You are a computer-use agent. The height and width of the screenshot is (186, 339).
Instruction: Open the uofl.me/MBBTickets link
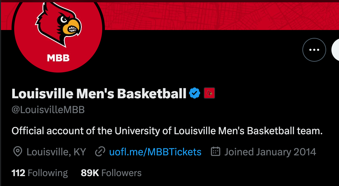pos(155,152)
